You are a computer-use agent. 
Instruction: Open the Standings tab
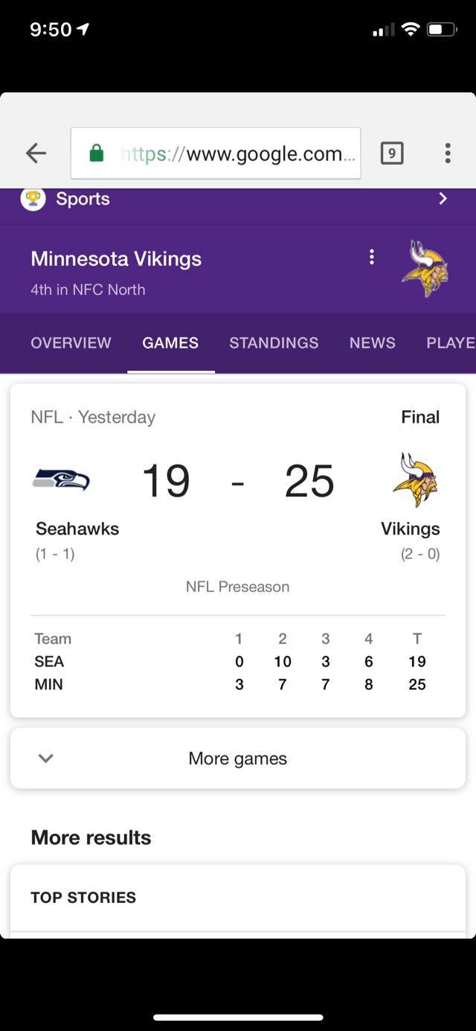pyautogui.click(x=274, y=343)
